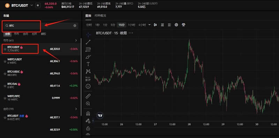The height and width of the screenshot is (138, 279).
Task: Open the chart list-lines menu icon
Action: point(169,25)
